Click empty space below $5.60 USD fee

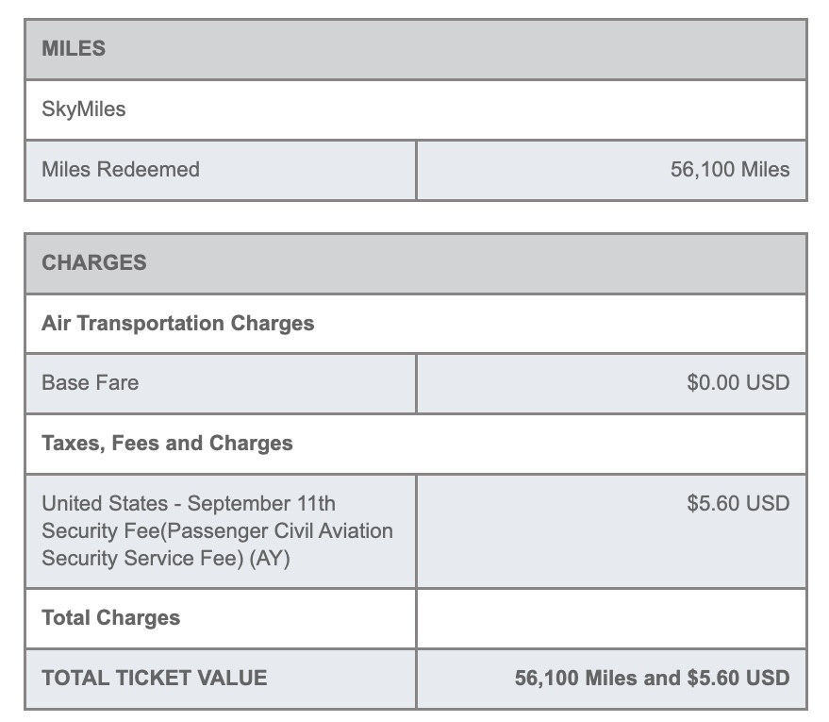tap(611, 553)
